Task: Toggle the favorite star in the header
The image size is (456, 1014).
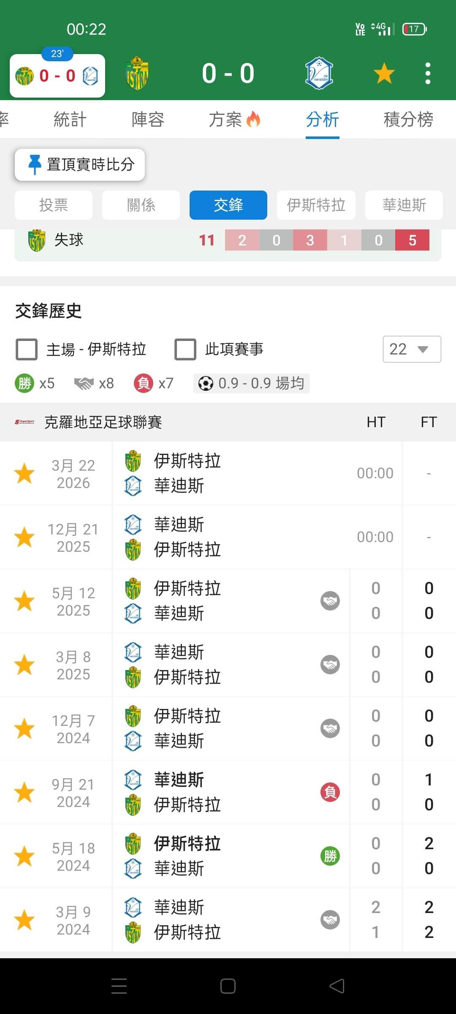Action: pyautogui.click(x=384, y=74)
